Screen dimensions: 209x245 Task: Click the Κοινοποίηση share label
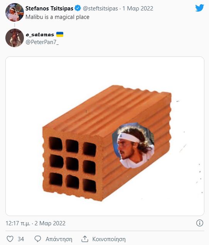[x=109, y=239]
